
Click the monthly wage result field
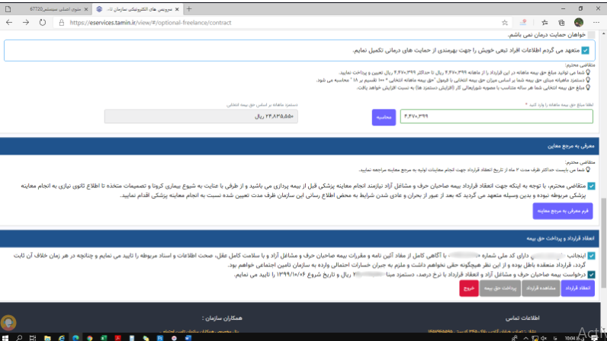click(201, 116)
